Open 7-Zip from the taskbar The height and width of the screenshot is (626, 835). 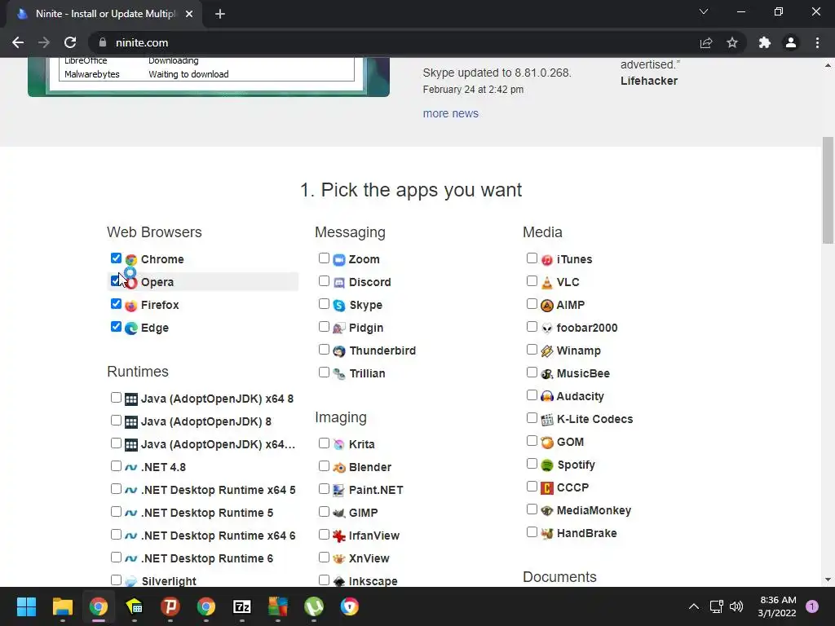(x=241, y=606)
